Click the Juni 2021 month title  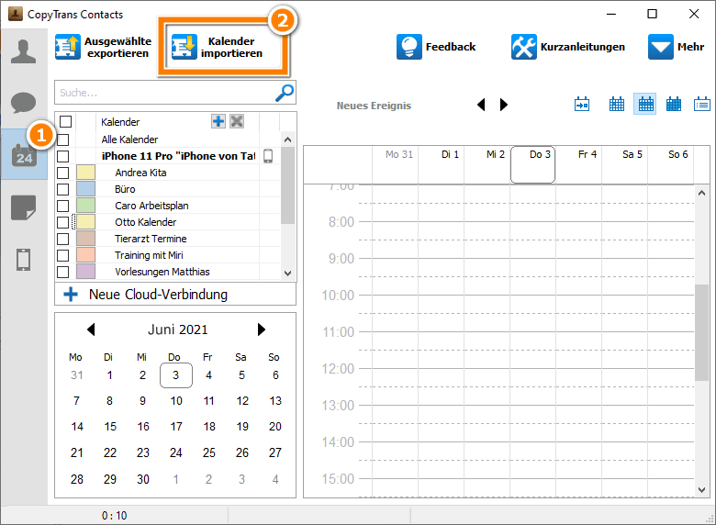(x=178, y=330)
